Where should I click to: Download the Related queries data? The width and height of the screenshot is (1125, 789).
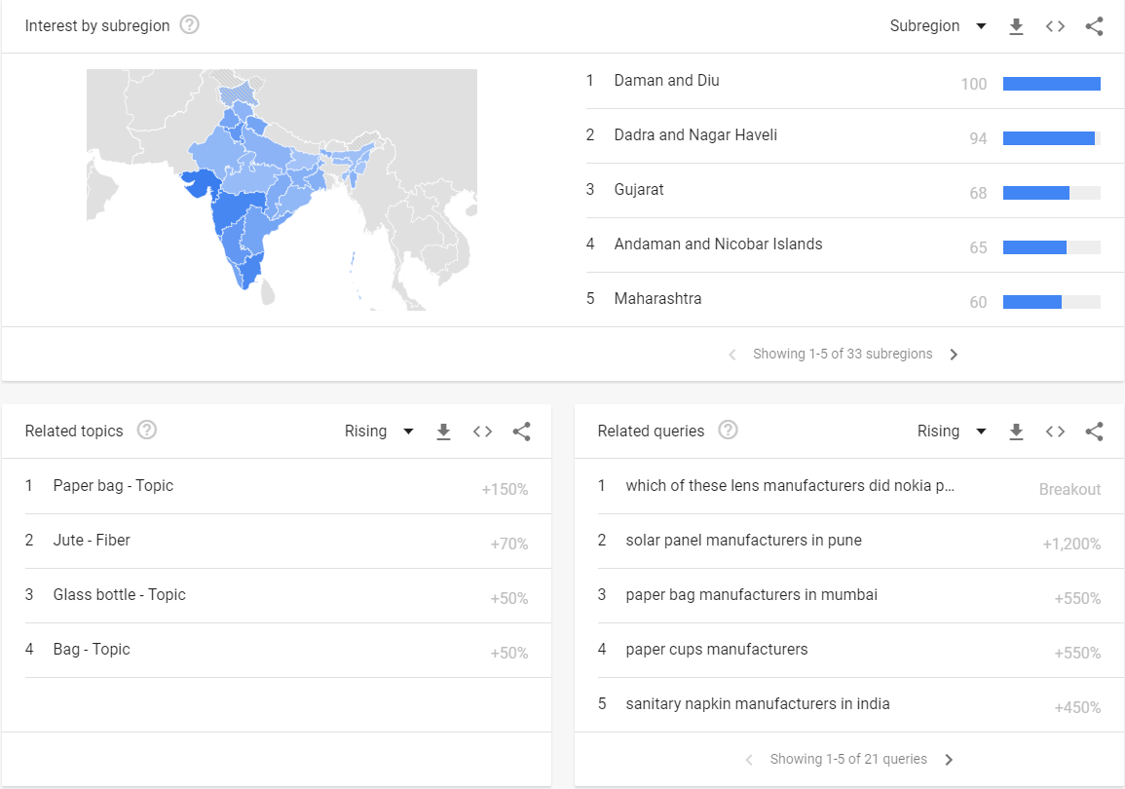(x=1016, y=432)
